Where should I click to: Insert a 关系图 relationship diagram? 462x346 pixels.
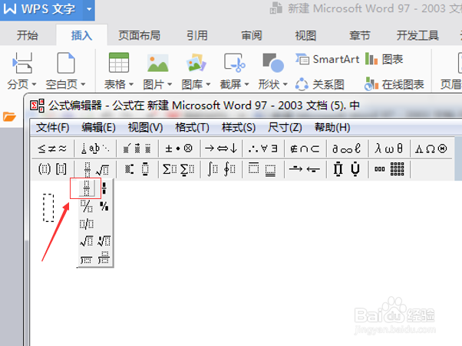tap(320, 85)
